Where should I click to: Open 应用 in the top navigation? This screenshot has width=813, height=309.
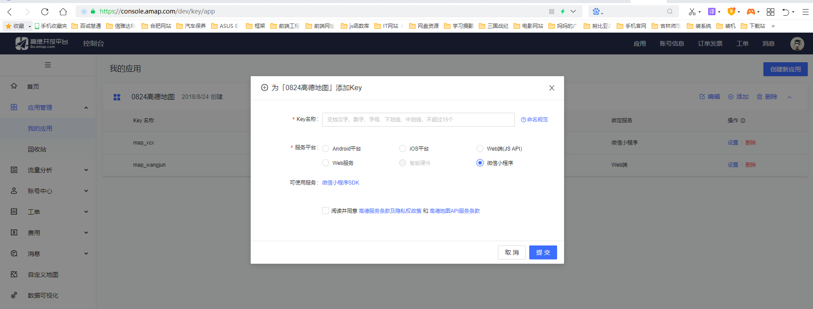coord(640,44)
